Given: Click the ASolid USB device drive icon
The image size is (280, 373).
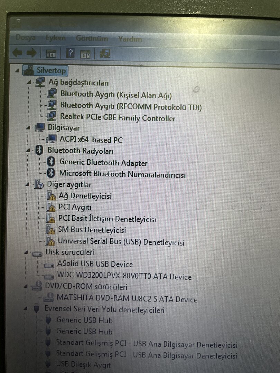Looking at the screenshot, I should click(x=49, y=265).
